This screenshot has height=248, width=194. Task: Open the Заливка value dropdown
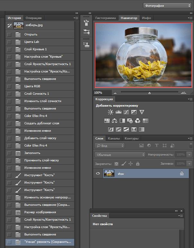189,163
